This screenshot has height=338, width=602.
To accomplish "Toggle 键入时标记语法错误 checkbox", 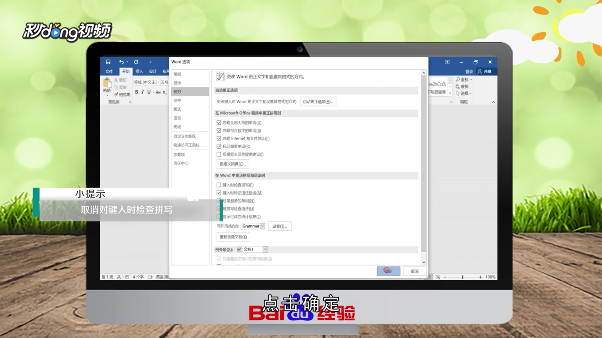I will click(219, 193).
